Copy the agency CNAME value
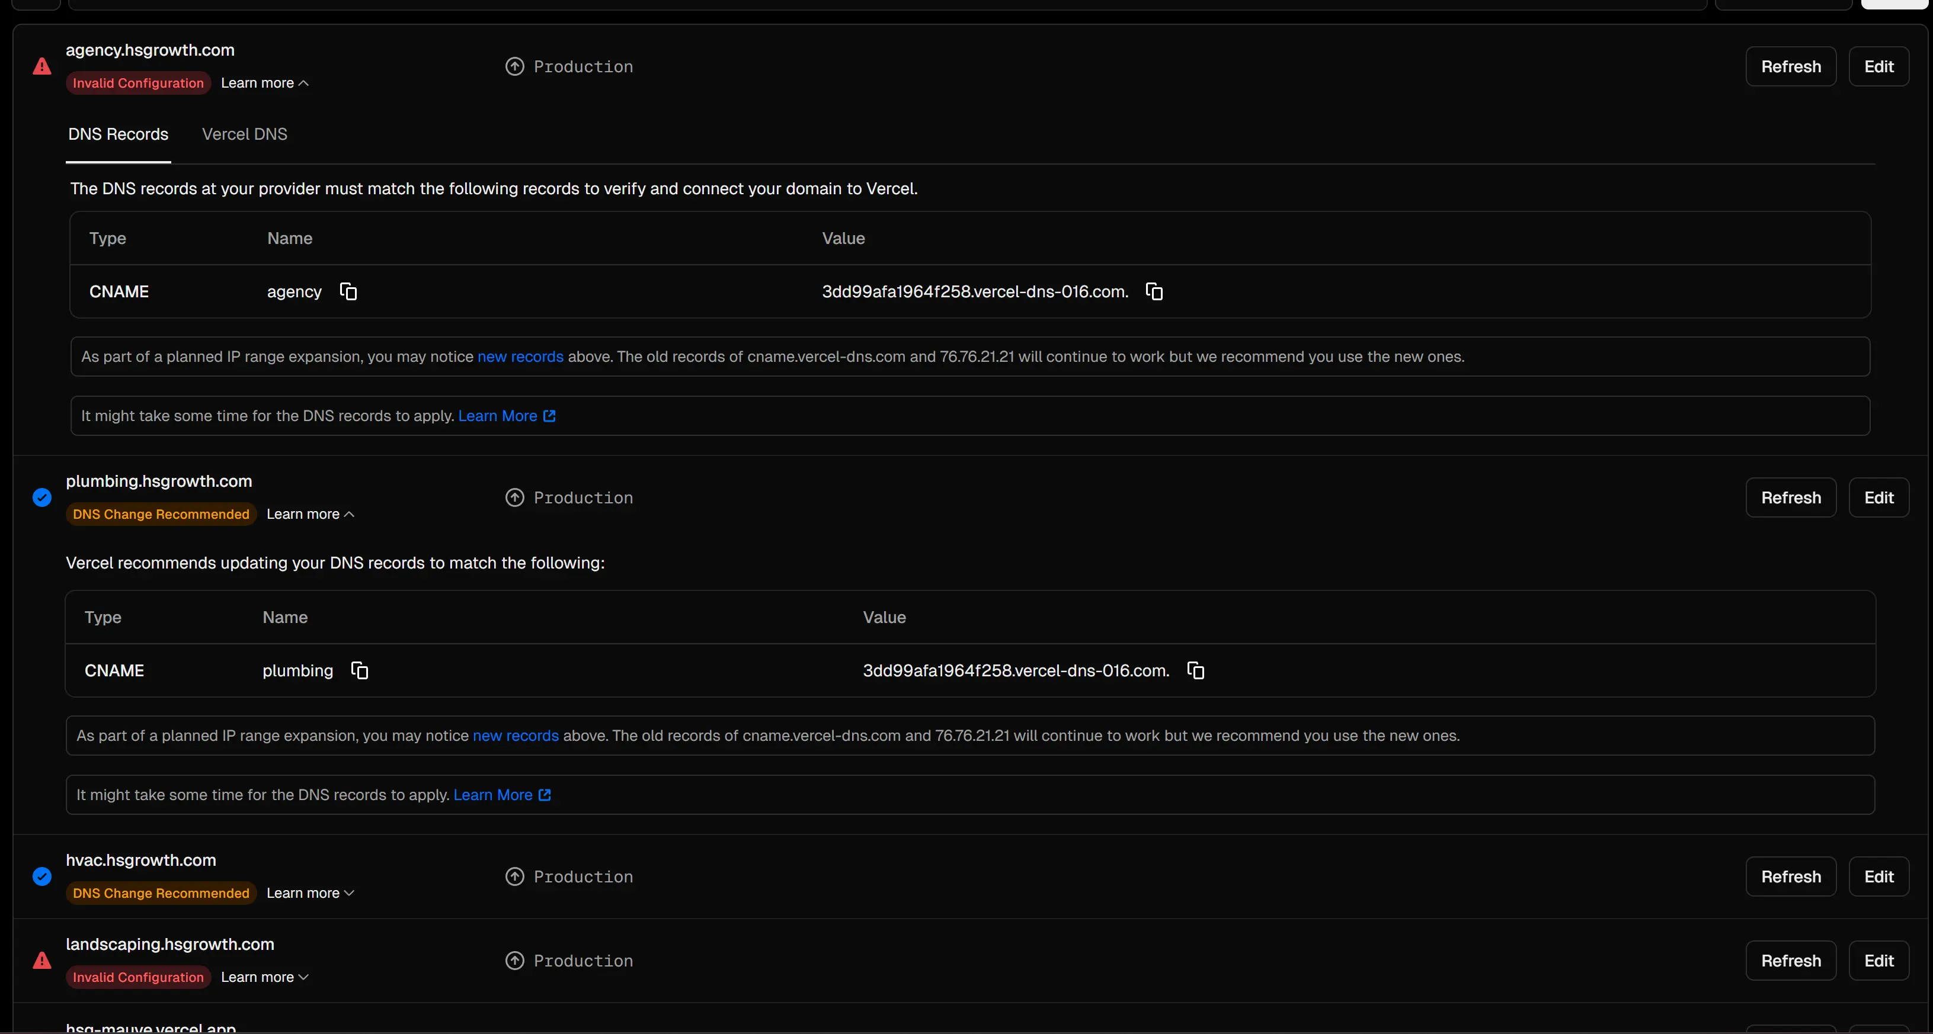This screenshot has height=1034, width=1933. click(1154, 292)
